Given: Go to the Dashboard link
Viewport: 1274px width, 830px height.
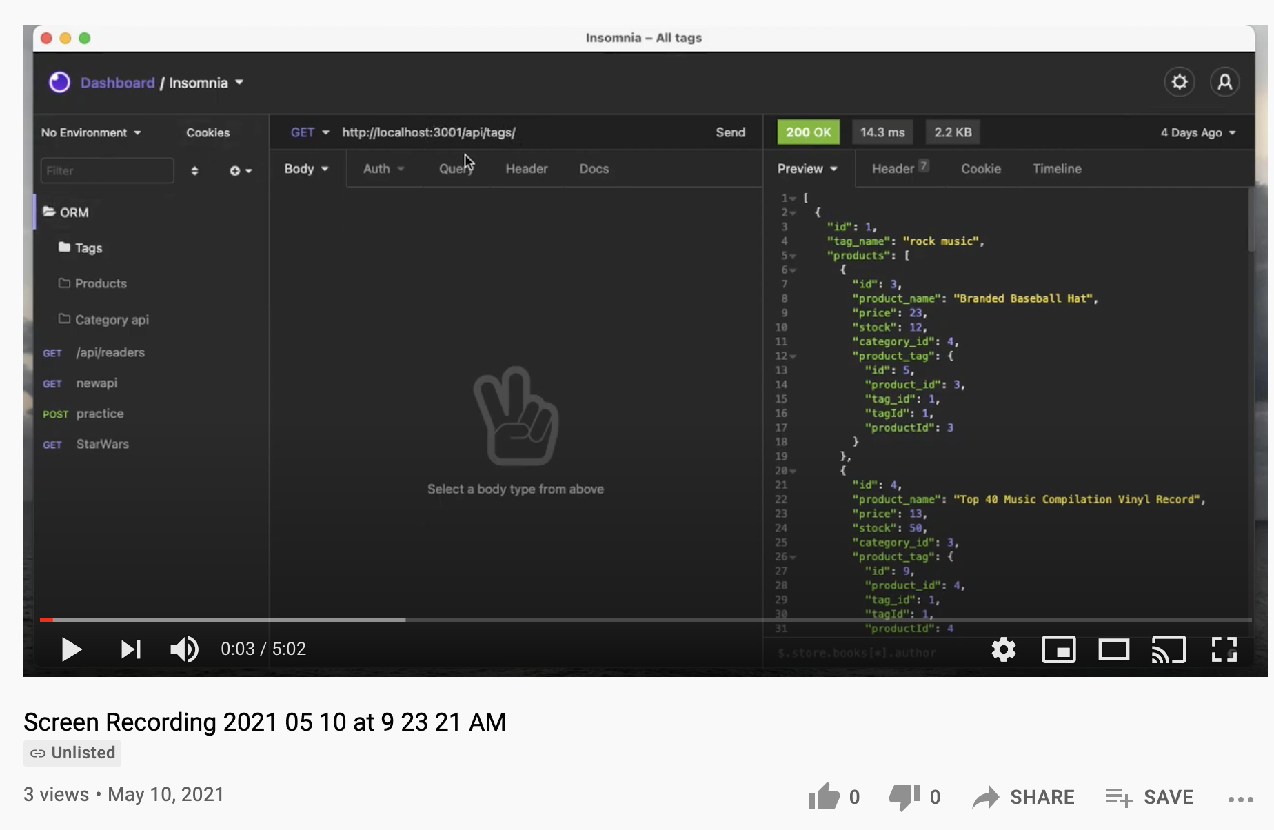Looking at the screenshot, I should click(x=117, y=83).
